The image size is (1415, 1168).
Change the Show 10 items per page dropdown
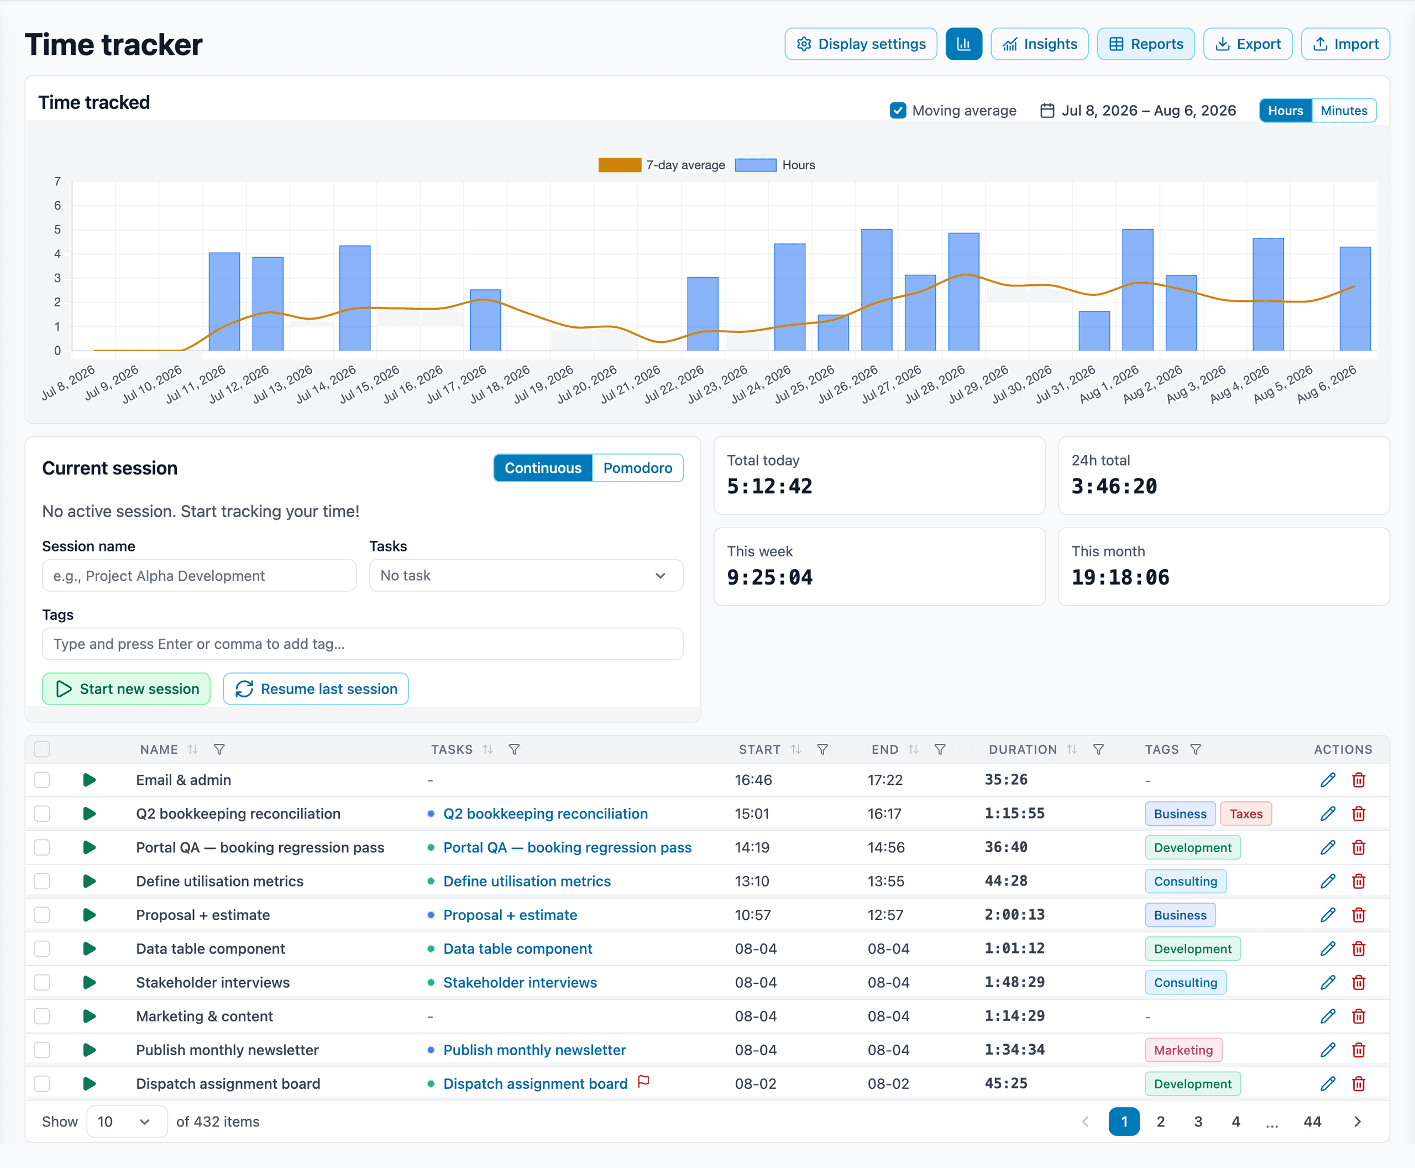[127, 1122]
